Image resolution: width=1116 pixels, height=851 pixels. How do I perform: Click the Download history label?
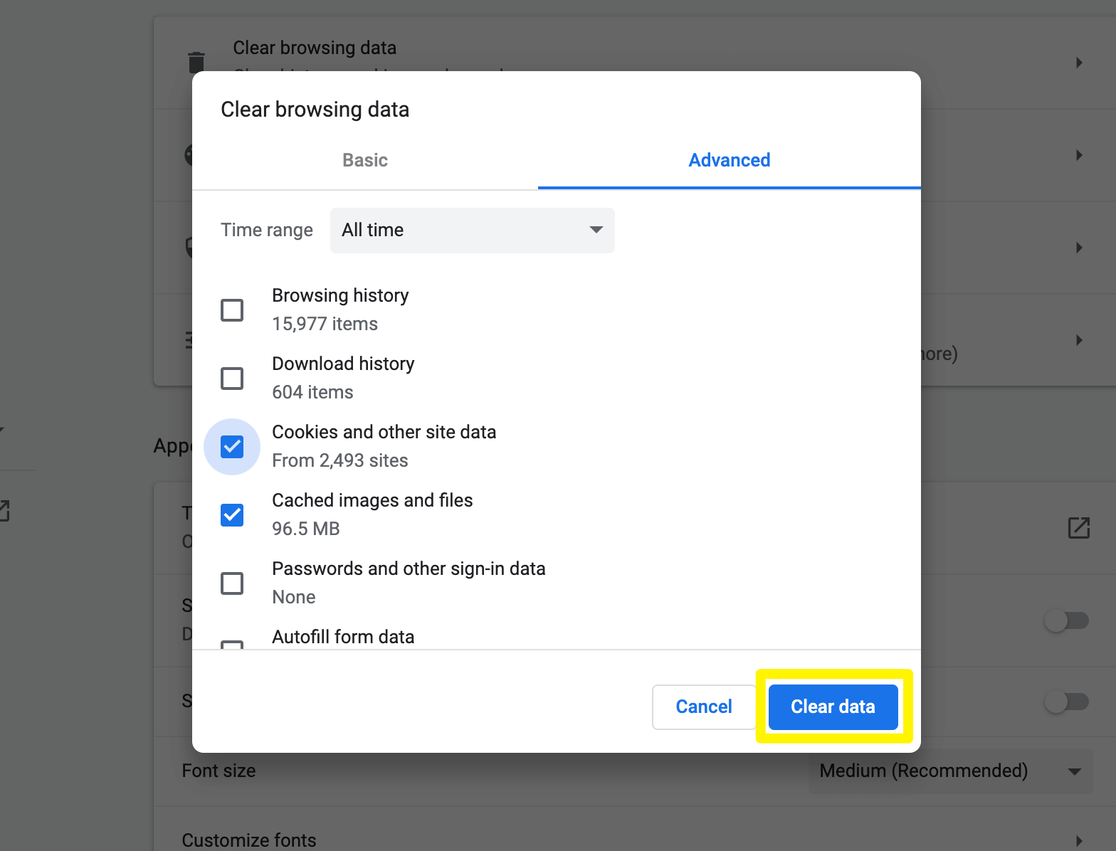(343, 364)
